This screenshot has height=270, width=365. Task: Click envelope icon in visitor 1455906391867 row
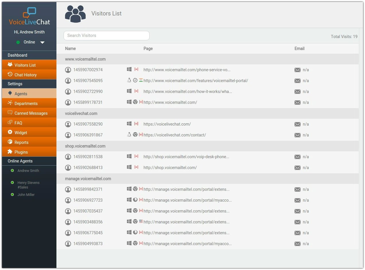(298, 135)
